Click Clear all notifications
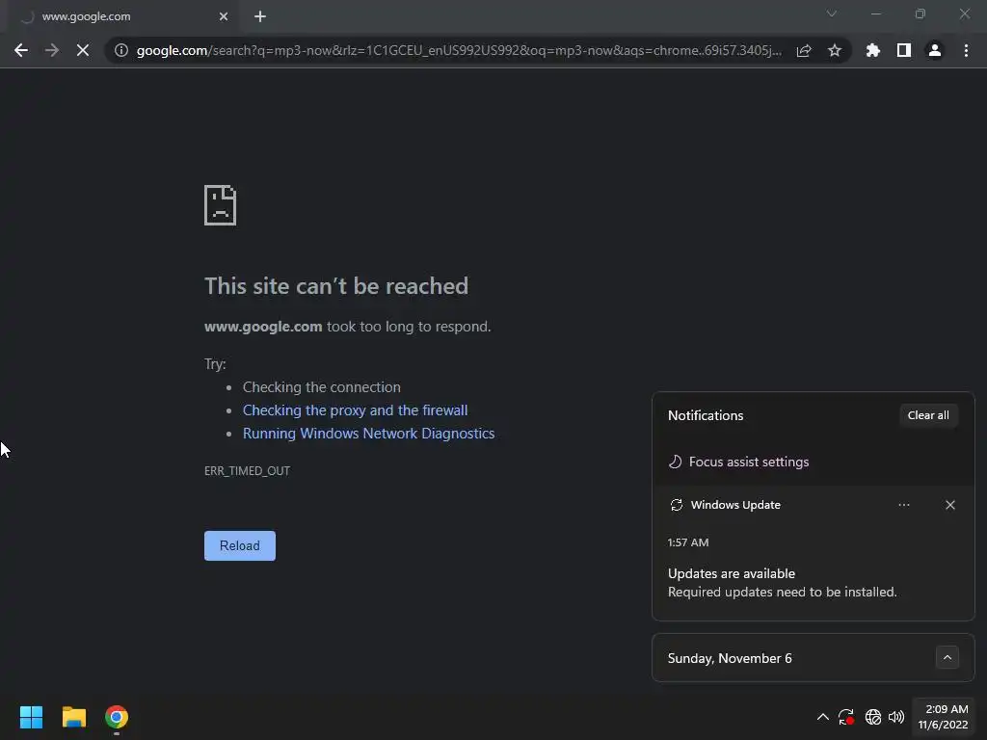Screen dimensions: 987x740 tap(928, 415)
